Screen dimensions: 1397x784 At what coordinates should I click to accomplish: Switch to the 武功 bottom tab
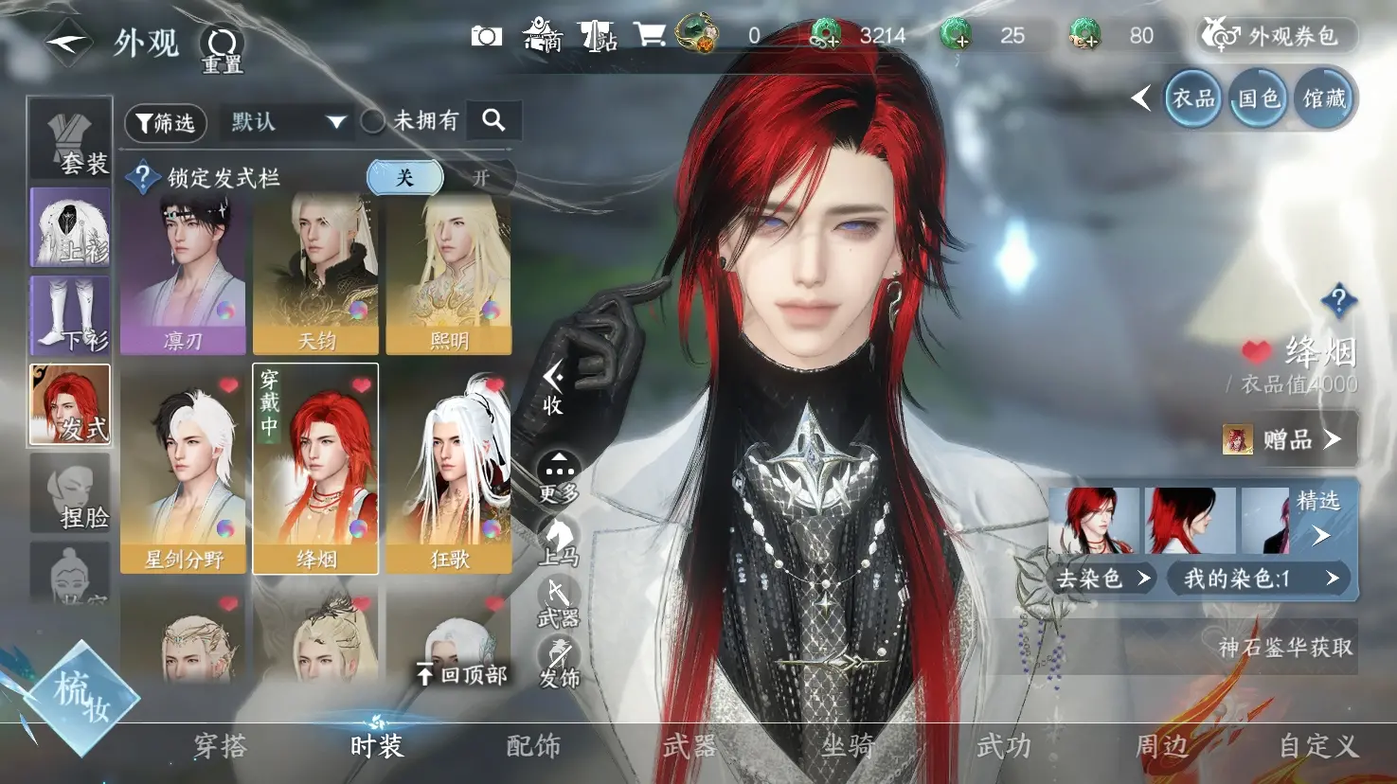(x=1003, y=746)
